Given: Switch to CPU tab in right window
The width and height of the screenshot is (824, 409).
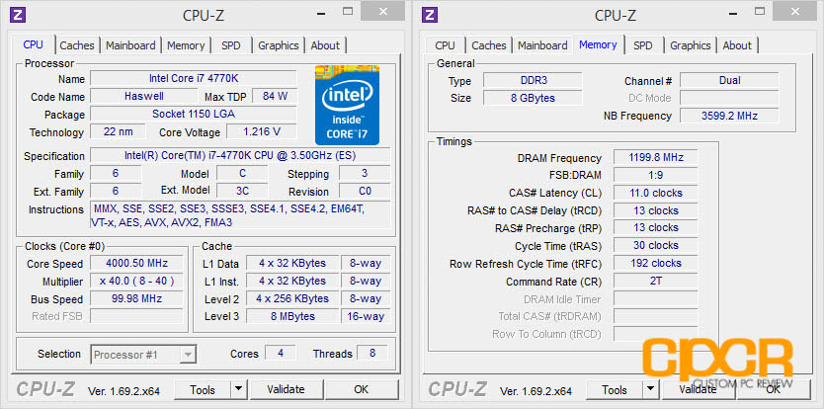Looking at the screenshot, I should pyautogui.click(x=445, y=45).
